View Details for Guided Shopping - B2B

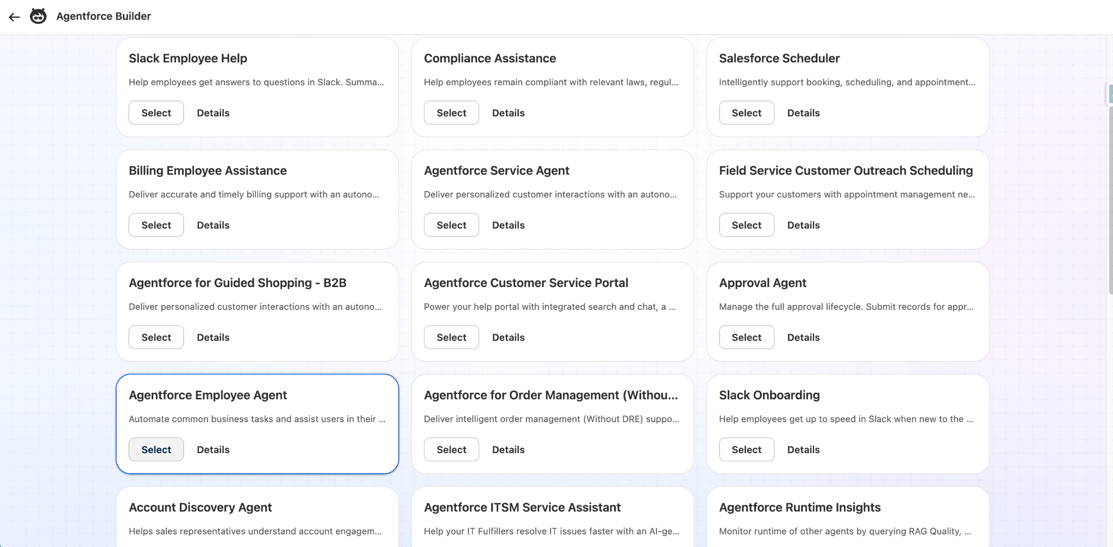pos(213,338)
